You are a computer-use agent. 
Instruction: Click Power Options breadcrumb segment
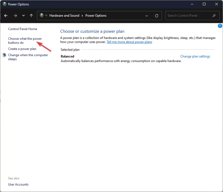(x=96, y=16)
